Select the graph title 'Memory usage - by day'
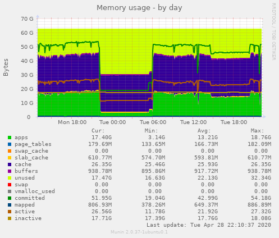279x238 pixels. tap(139, 8)
